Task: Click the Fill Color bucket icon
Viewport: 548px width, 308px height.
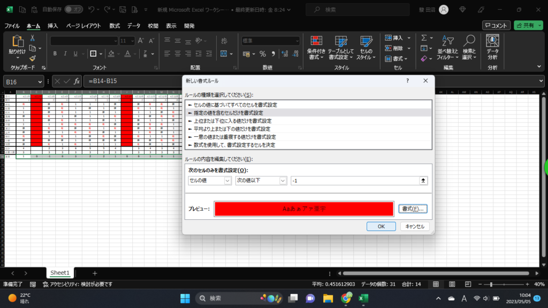Action: (x=111, y=54)
